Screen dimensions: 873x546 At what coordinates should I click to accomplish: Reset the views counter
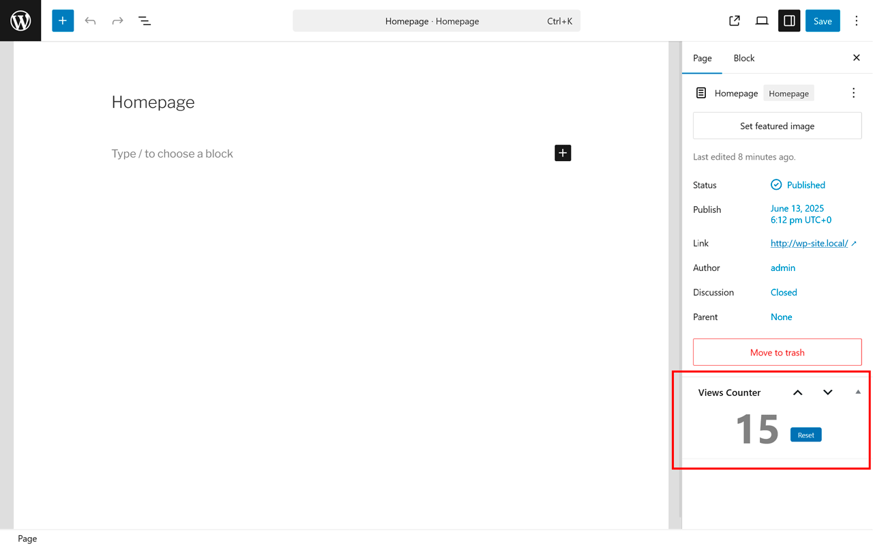pos(806,435)
